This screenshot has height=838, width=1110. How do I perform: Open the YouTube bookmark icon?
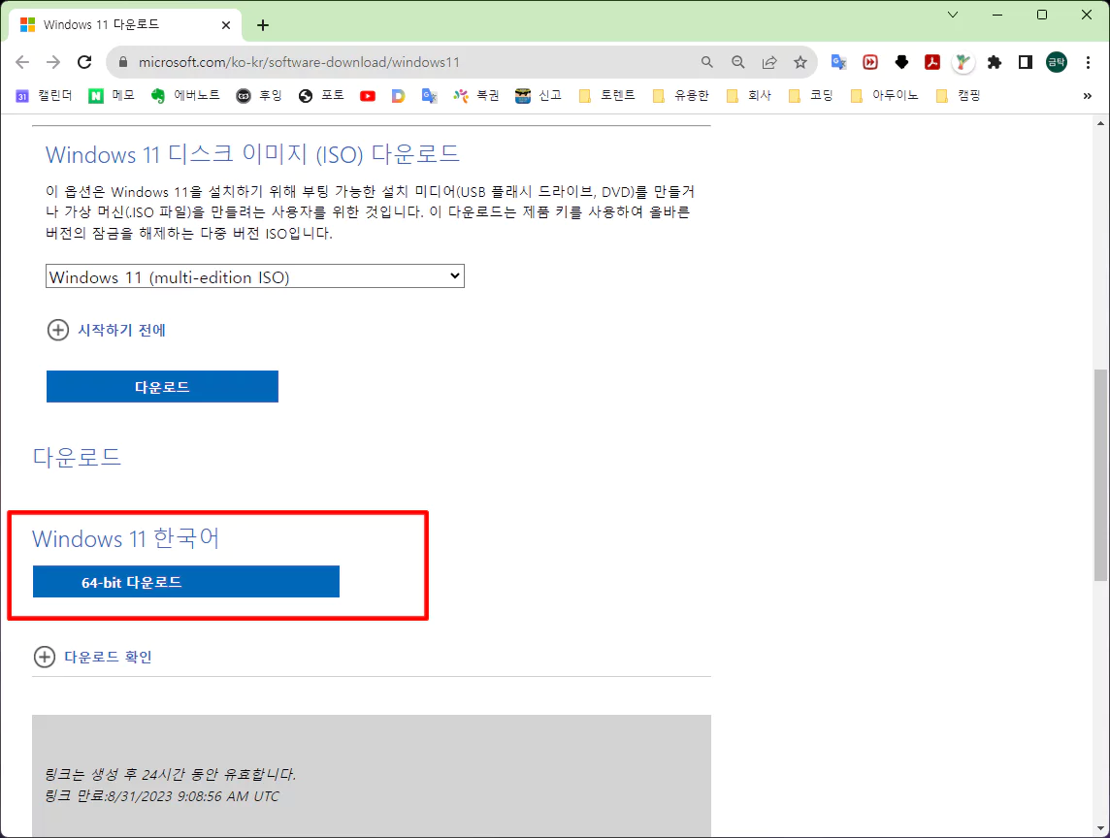[x=368, y=96]
